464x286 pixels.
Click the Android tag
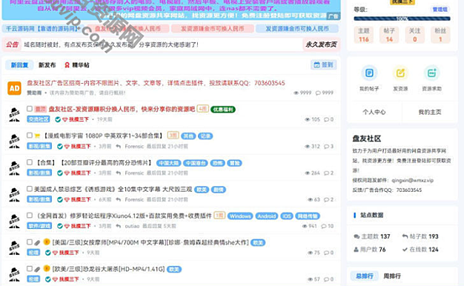[x=266, y=216]
